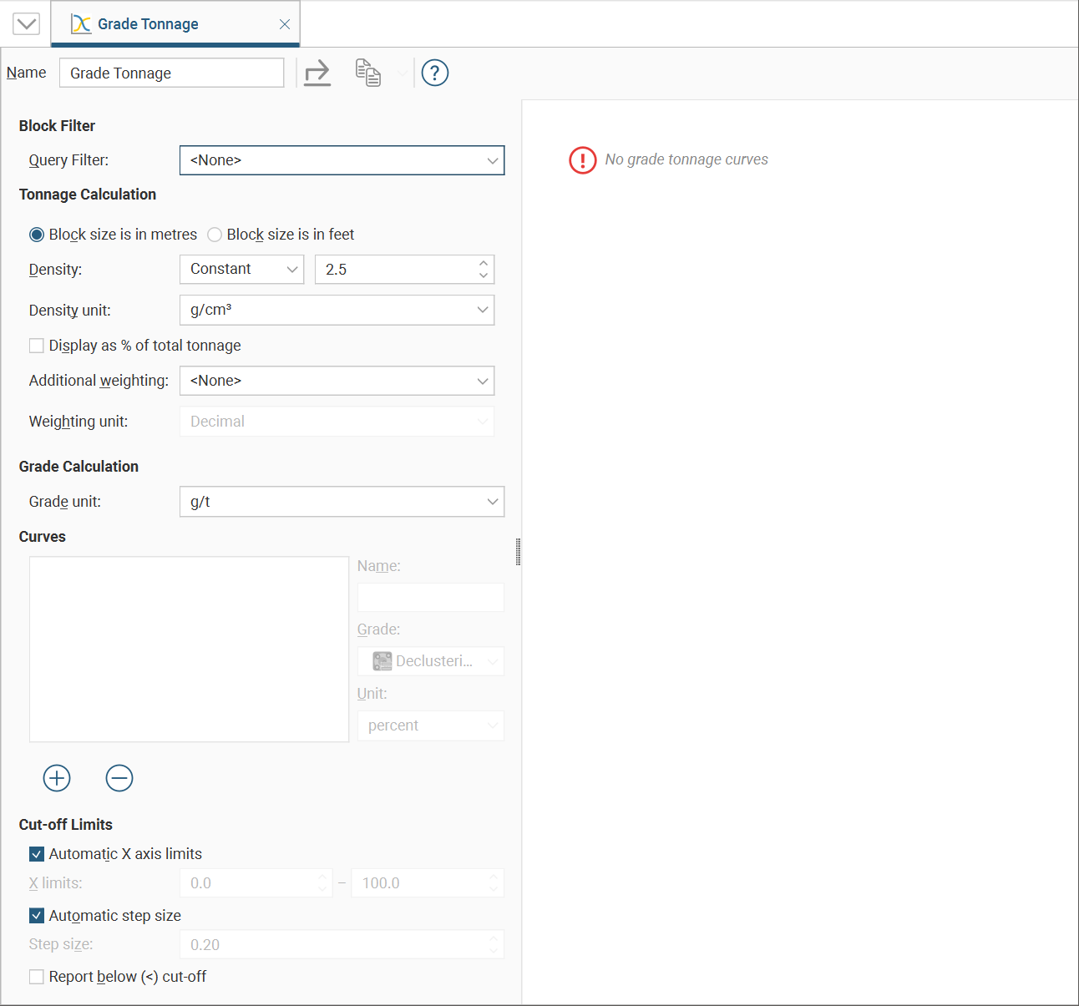Switch to the Grade Tonnage tab

(x=148, y=24)
